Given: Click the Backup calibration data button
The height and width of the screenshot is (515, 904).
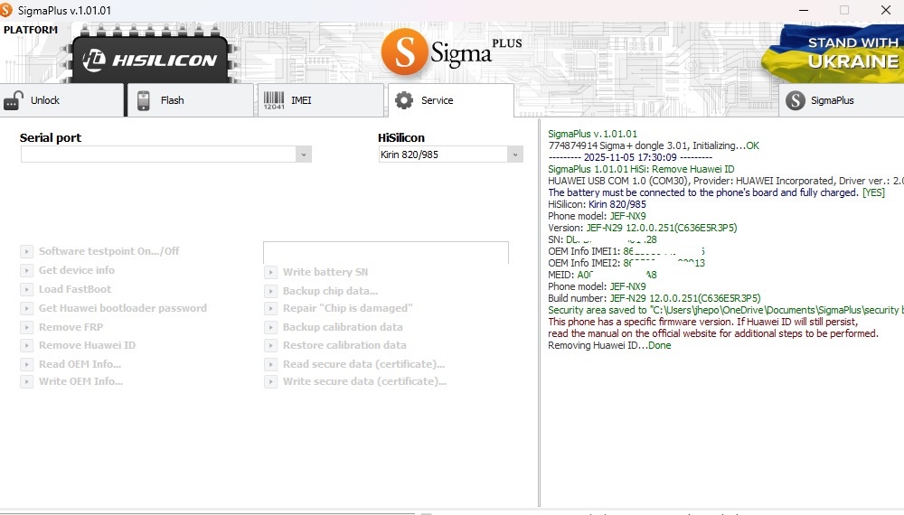Looking at the screenshot, I should (334, 327).
